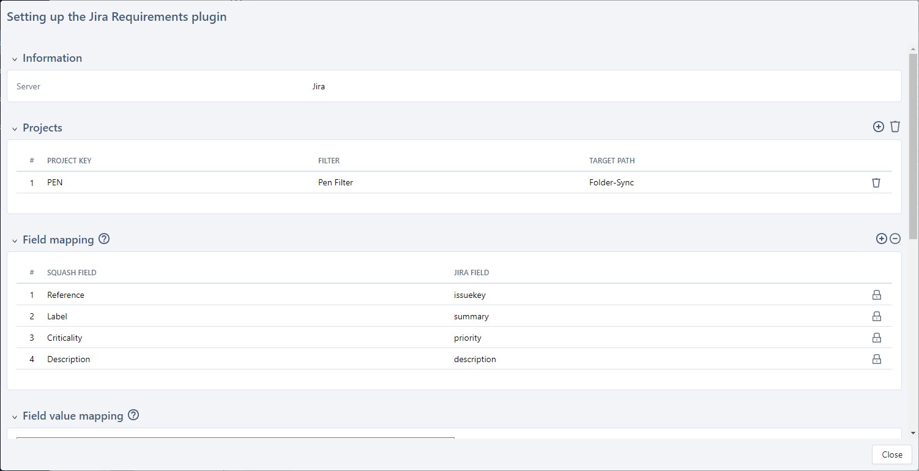Click the lock icon for Reference row
The width and height of the screenshot is (919, 471).
877,295
